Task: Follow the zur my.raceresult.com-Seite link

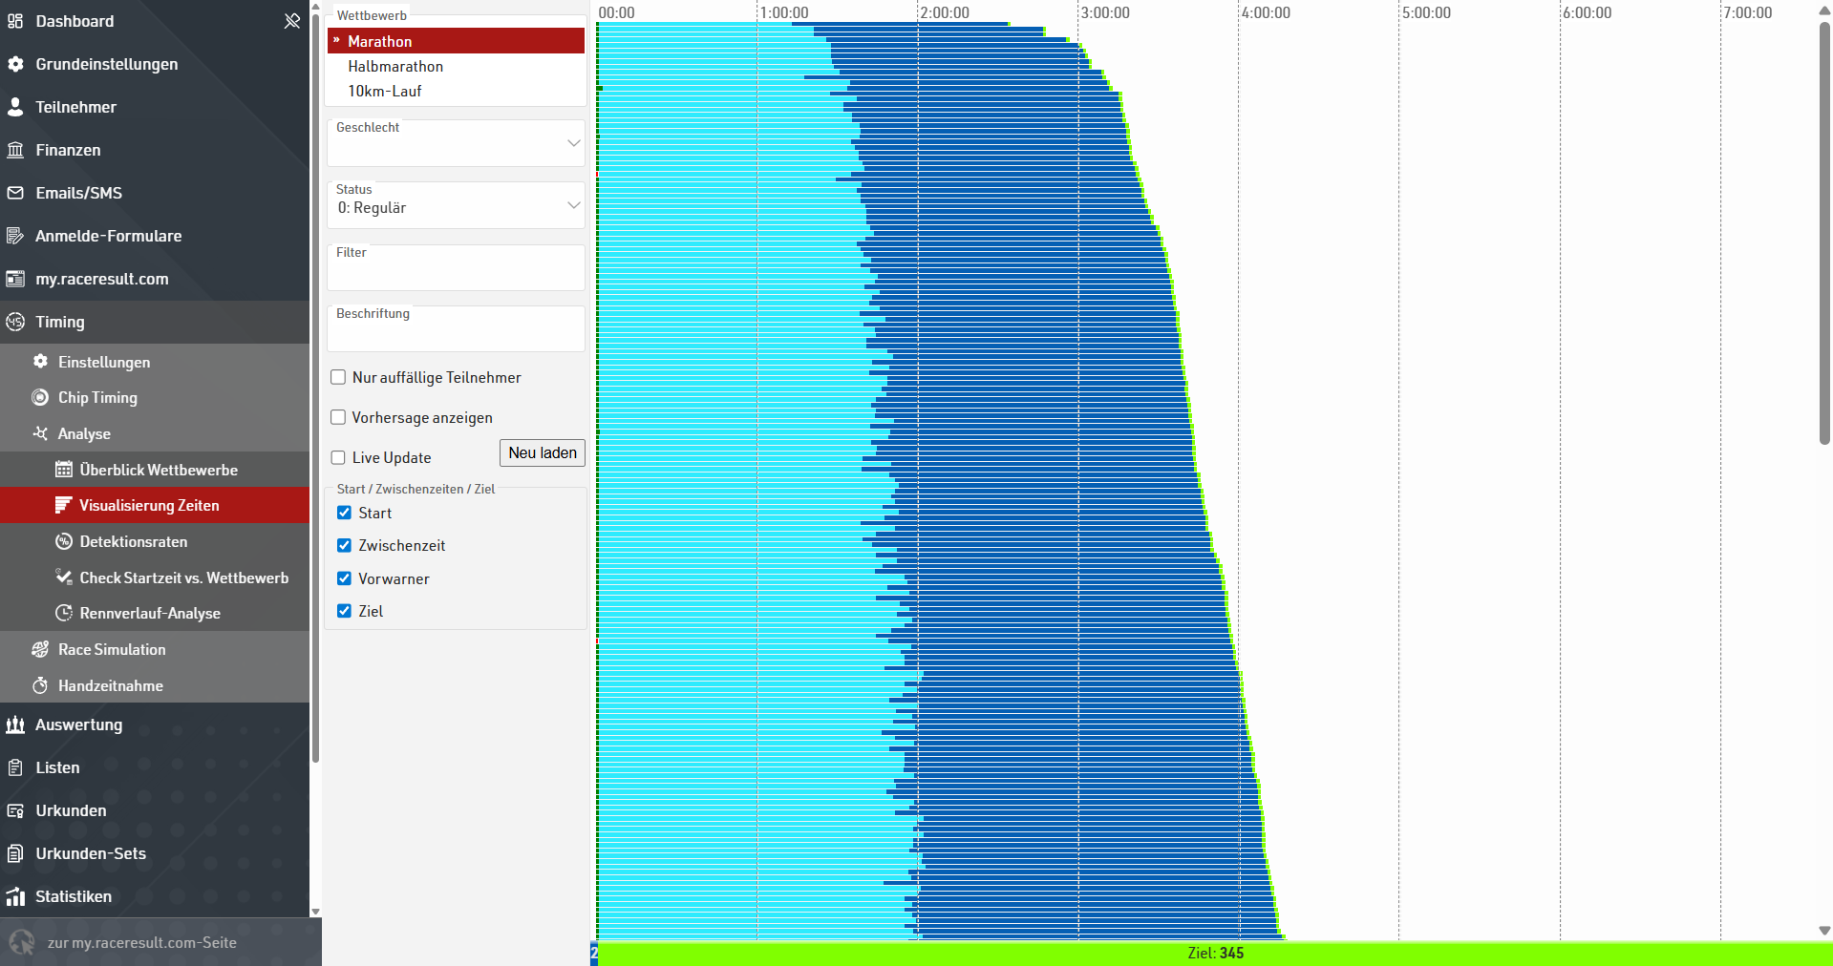Action: pos(141,942)
